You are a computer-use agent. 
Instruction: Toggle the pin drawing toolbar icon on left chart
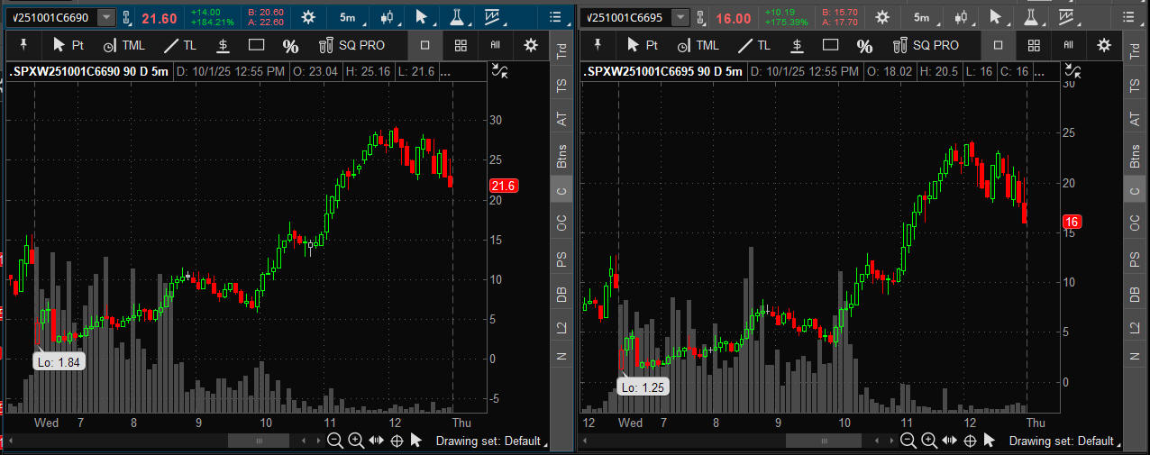click(23, 45)
